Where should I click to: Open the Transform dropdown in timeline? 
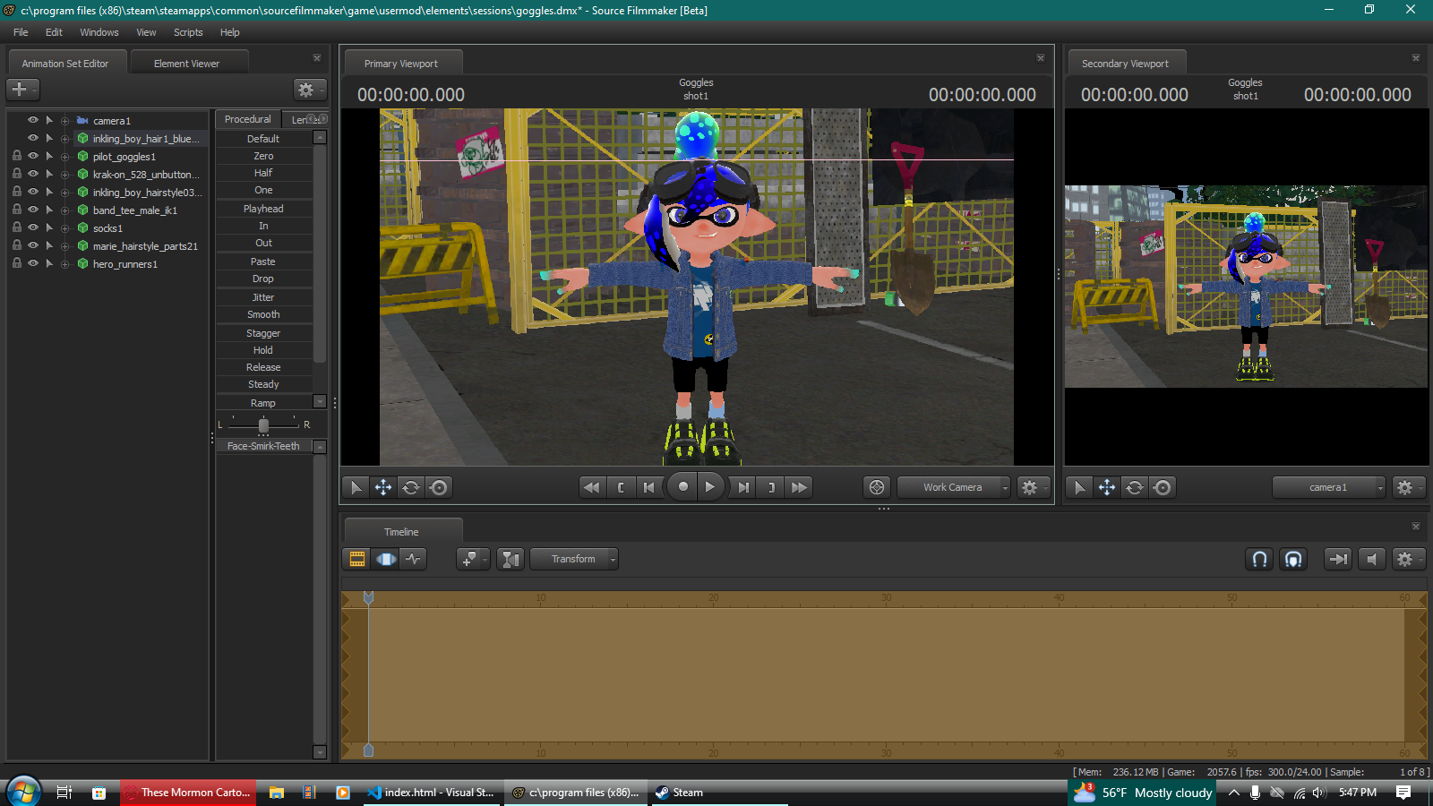(x=574, y=559)
